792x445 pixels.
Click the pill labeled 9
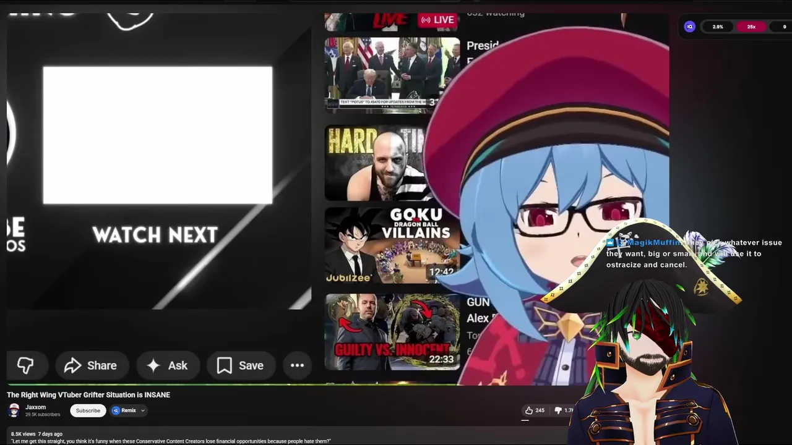(x=783, y=27)
